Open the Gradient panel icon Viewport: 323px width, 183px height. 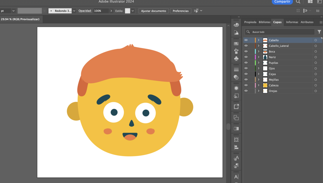pyautogui.click(x=236, y=129)
